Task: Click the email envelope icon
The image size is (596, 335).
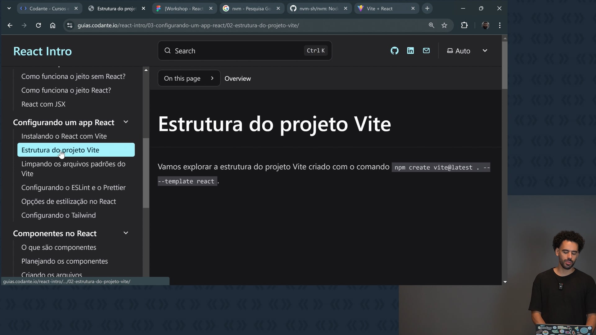Action: pyautogui.click(x=426, y=51)
